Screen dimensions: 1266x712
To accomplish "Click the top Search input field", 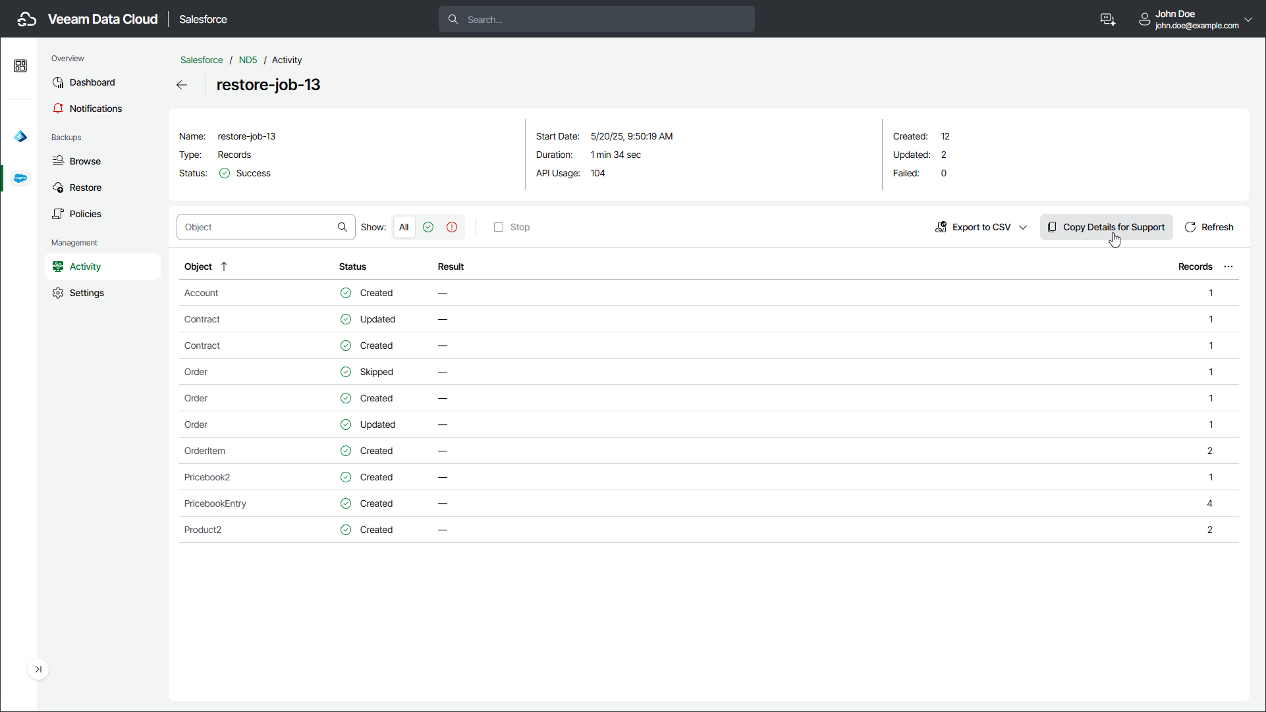I will click(597, 20).
